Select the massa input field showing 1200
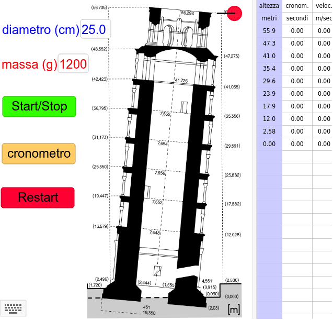 click(x=73, y=63)
